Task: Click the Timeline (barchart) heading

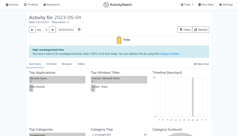Action: coord(167,72)
